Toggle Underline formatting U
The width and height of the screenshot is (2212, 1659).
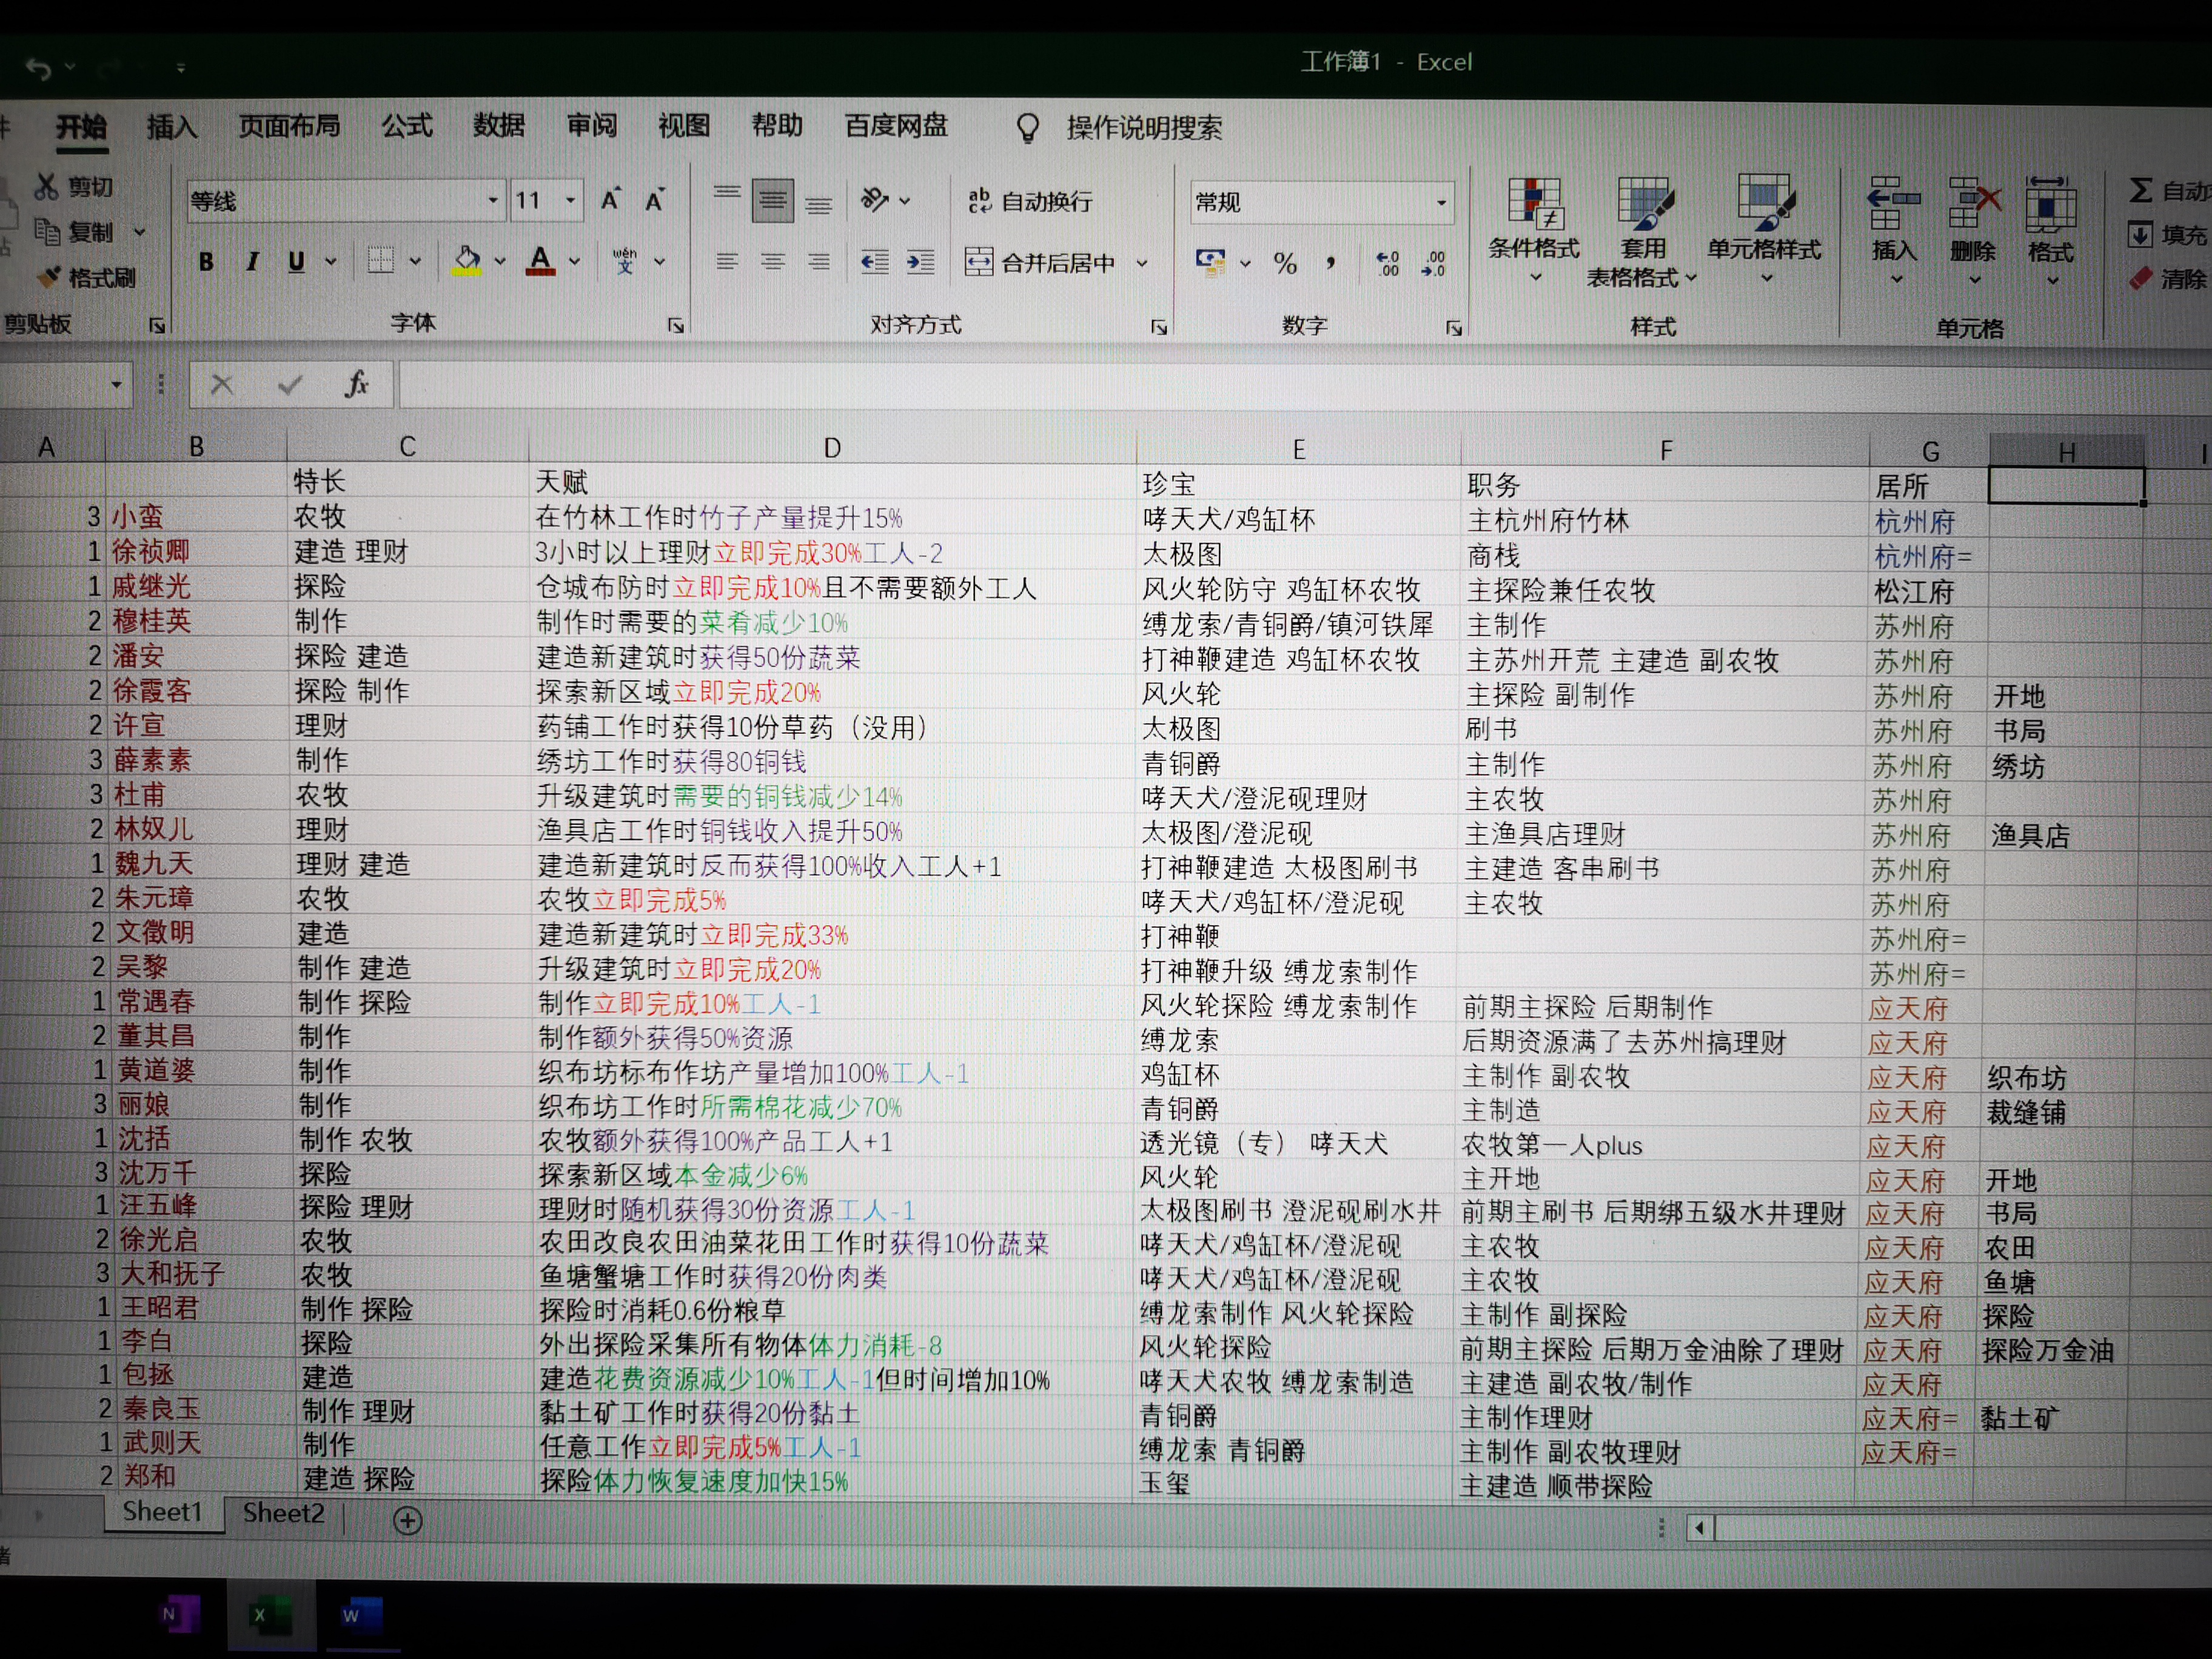pos(296,261)
